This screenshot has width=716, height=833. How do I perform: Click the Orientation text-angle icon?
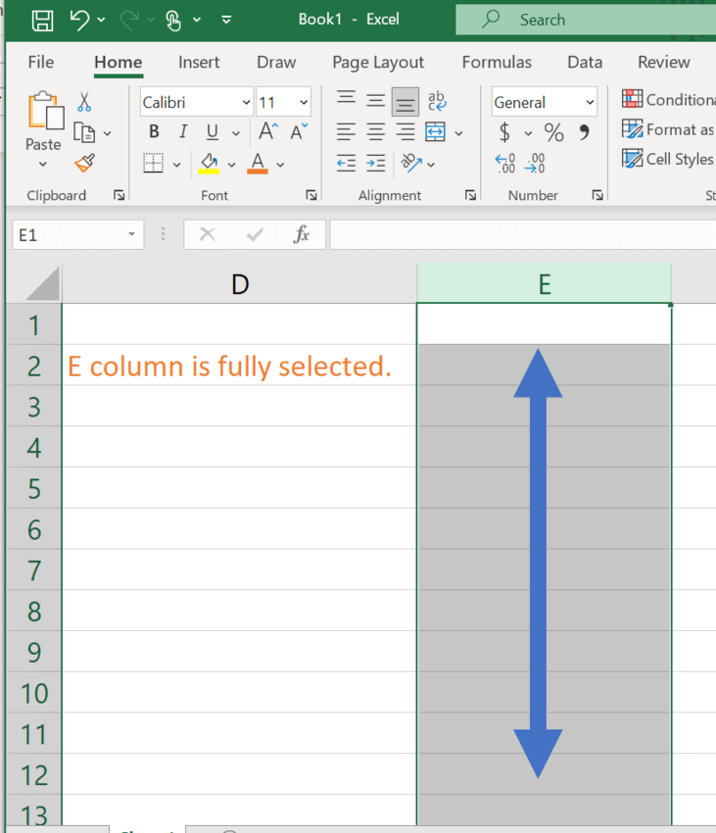[411, 163]
